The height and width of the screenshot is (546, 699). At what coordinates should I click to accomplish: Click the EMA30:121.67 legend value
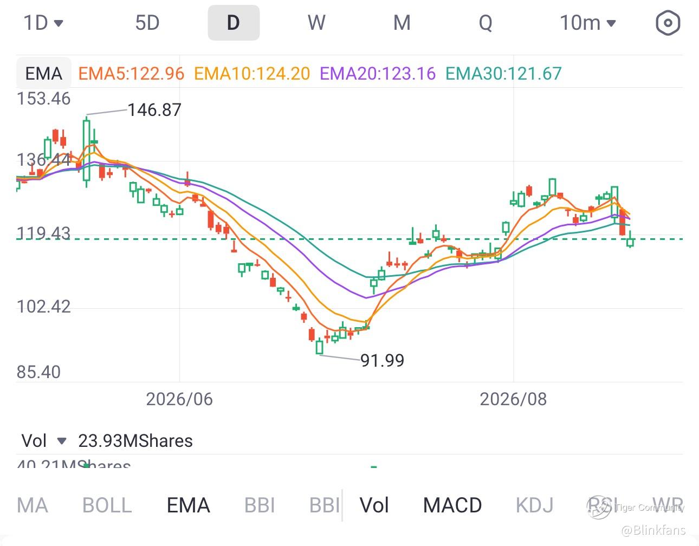[503, 74]
